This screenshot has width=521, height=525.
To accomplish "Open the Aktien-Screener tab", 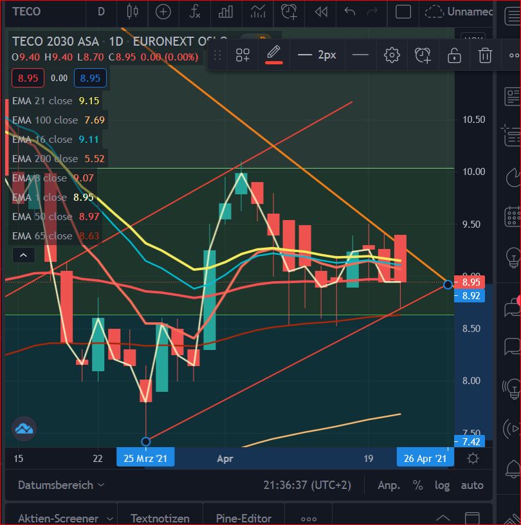I will 59,518.
